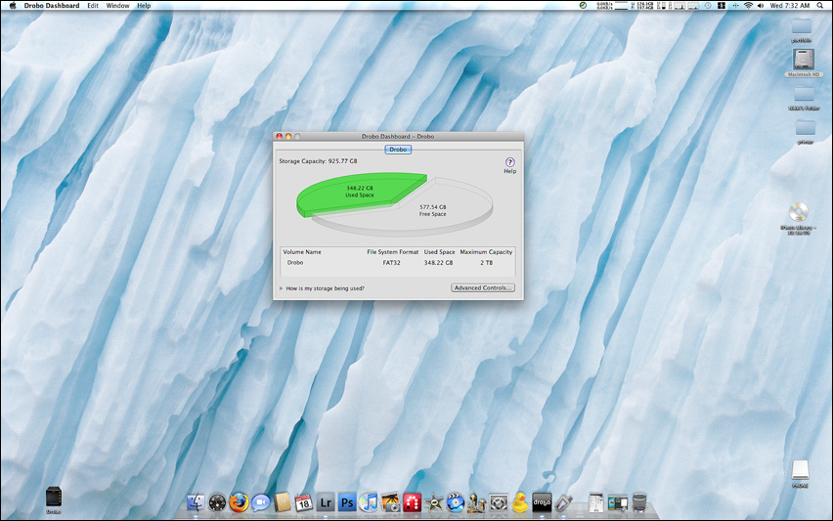Launch Dashboard gauge icon in the Dock

pyautogui.click(x=217, y=502)
